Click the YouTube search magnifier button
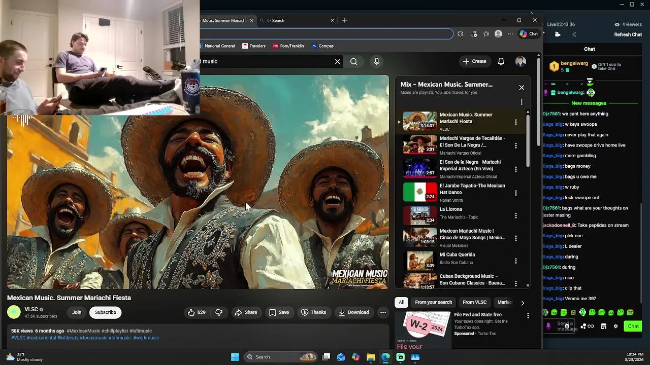This screenshot has width=650, height=365. tap(354, 61)
